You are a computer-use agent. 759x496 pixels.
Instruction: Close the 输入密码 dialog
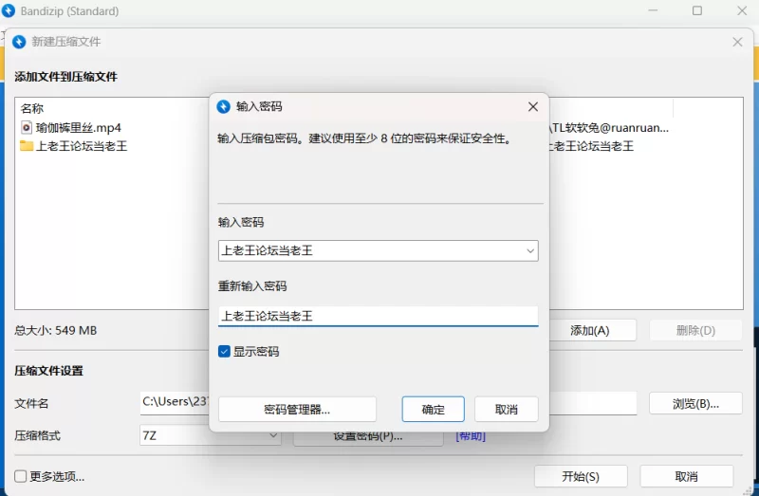(x=533, y=107)
